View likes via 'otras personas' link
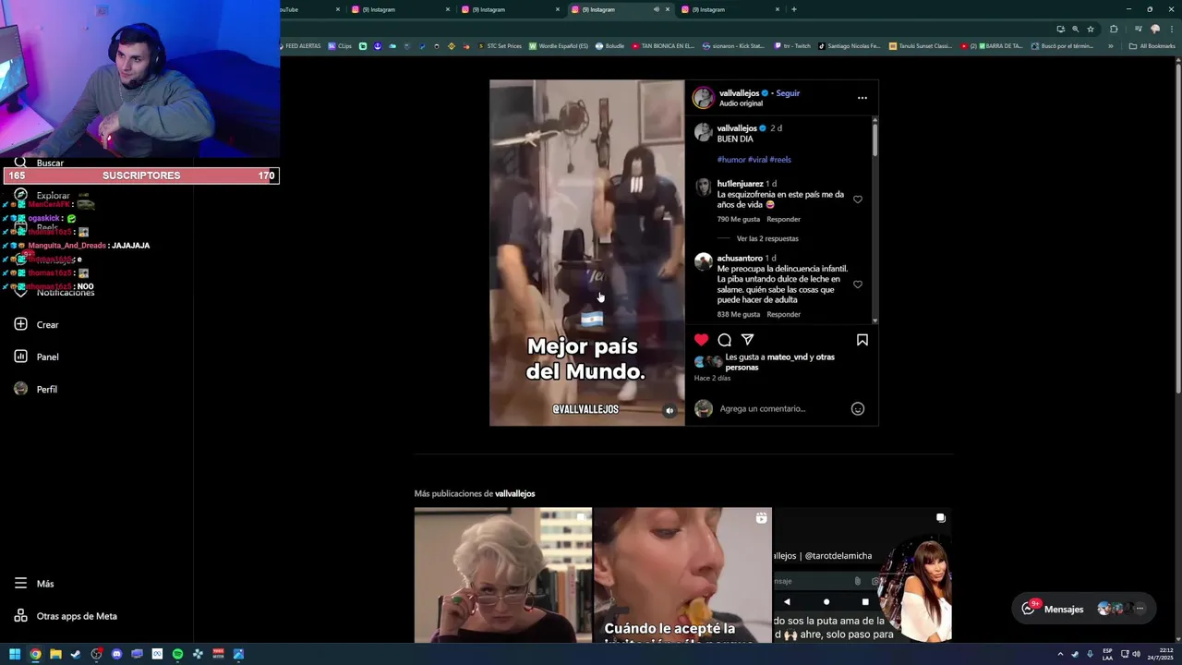The image size is (1182, 665). tap(742, 367)
